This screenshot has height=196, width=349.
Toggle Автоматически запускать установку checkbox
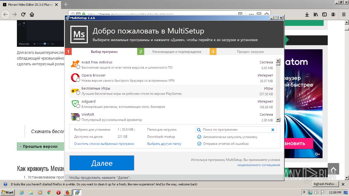(x=199, y=137)
